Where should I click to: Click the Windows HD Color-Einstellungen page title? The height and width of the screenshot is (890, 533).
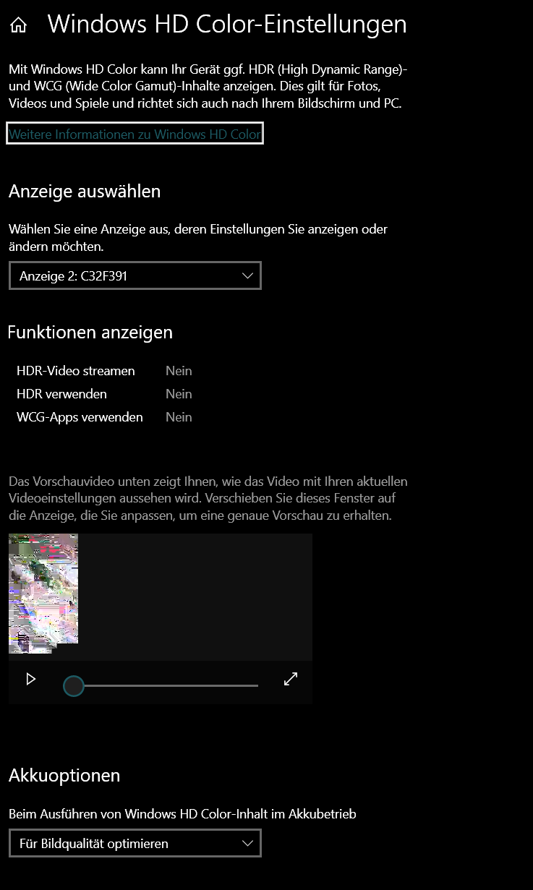point(227,24)
